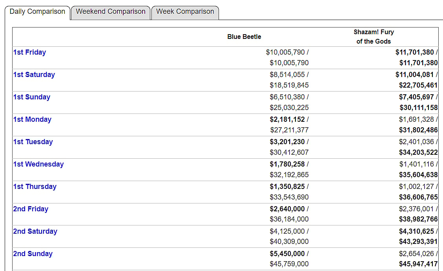
Task: Open the 1st Saturday link
Action: (34, 75)
